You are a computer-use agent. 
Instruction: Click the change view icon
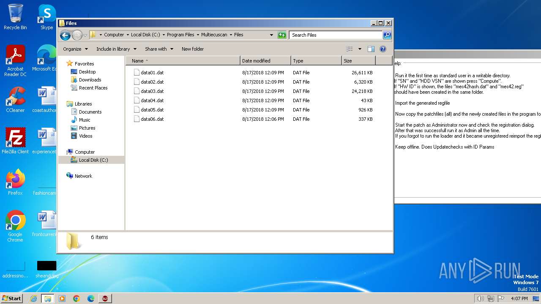pyautogui.click(x=349, y=49)
